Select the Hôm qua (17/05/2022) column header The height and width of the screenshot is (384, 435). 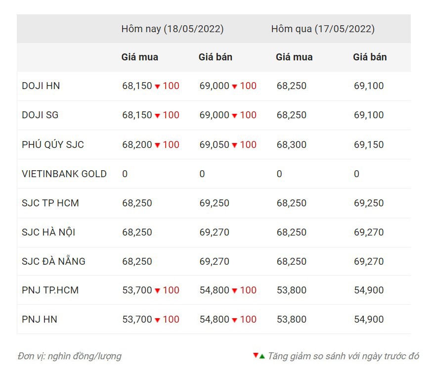point(323,29)
